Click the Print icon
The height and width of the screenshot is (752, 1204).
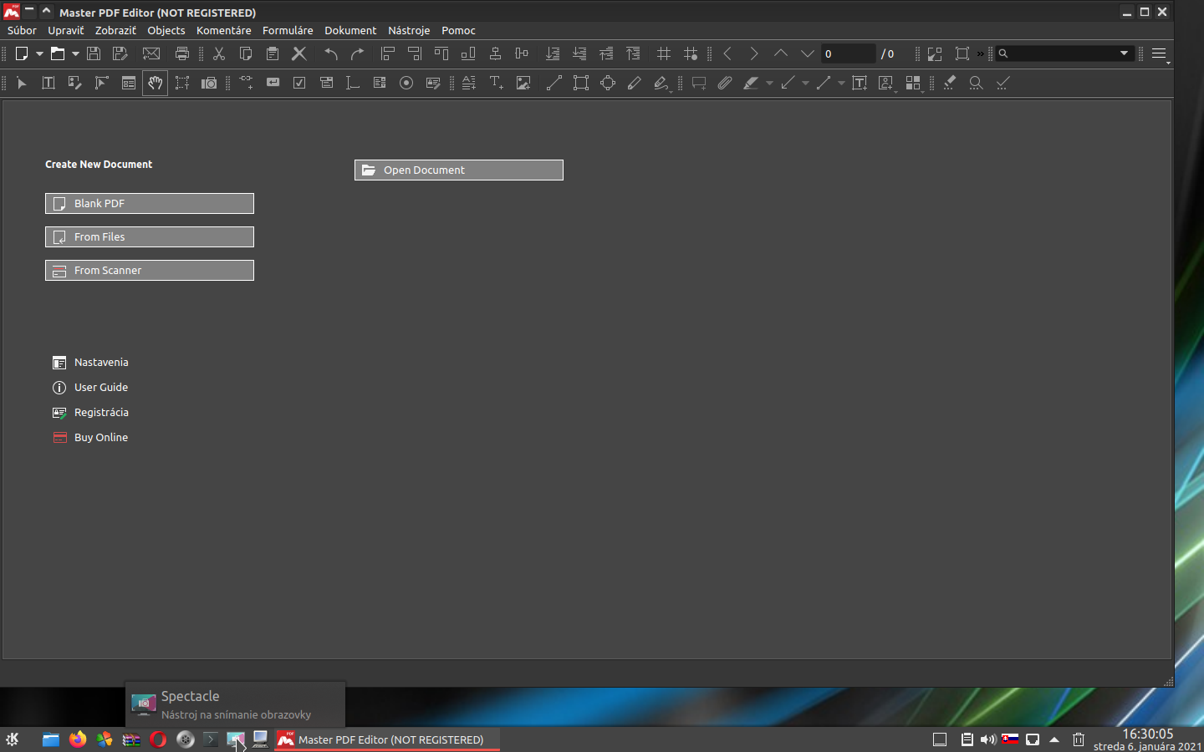182,53
